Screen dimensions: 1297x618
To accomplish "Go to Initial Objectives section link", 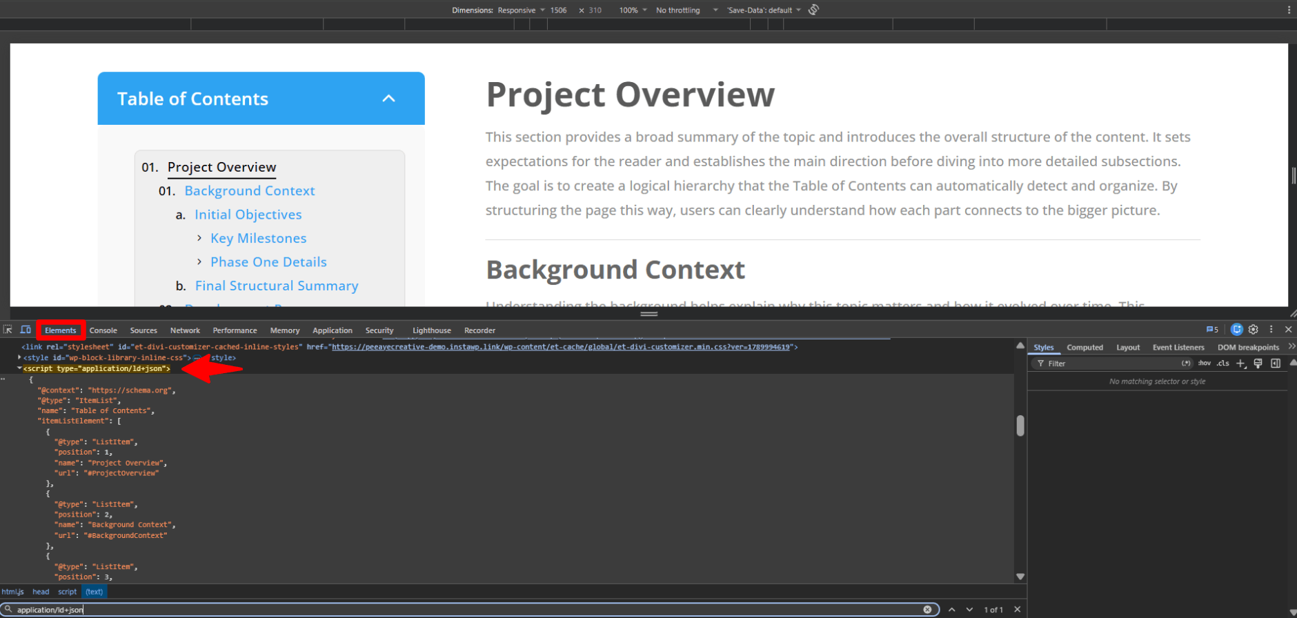I will [x=248, y=215].
